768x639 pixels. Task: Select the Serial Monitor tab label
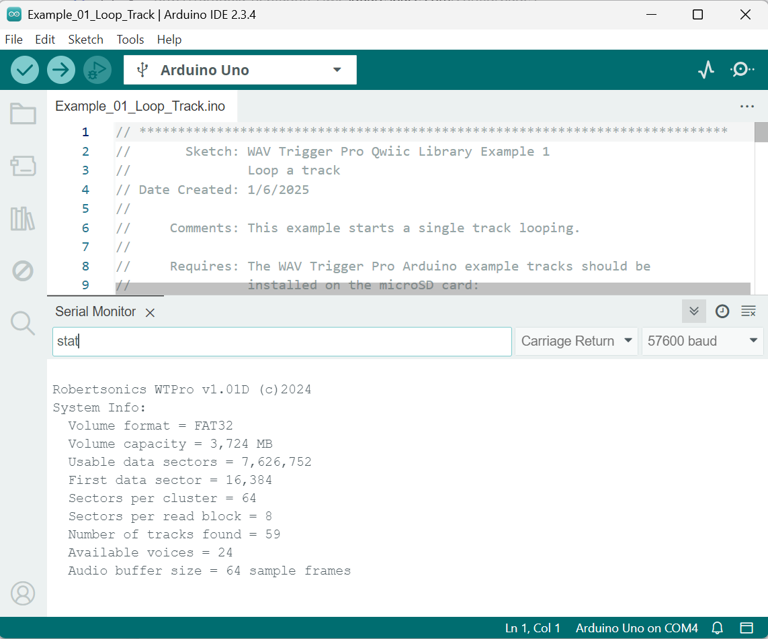pyautogui.click(x=95, y=311)
